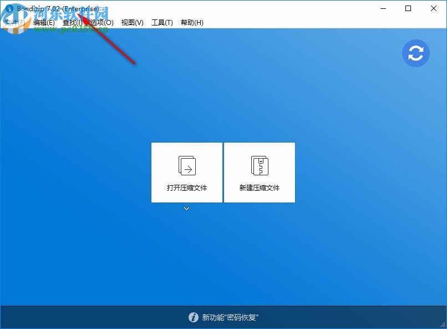Click the resize grip at bottom right corner
447x329 pixels.
pyautogui.click(x=443, y=325)
